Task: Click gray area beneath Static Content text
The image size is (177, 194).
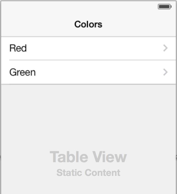Action: point(88,186)
